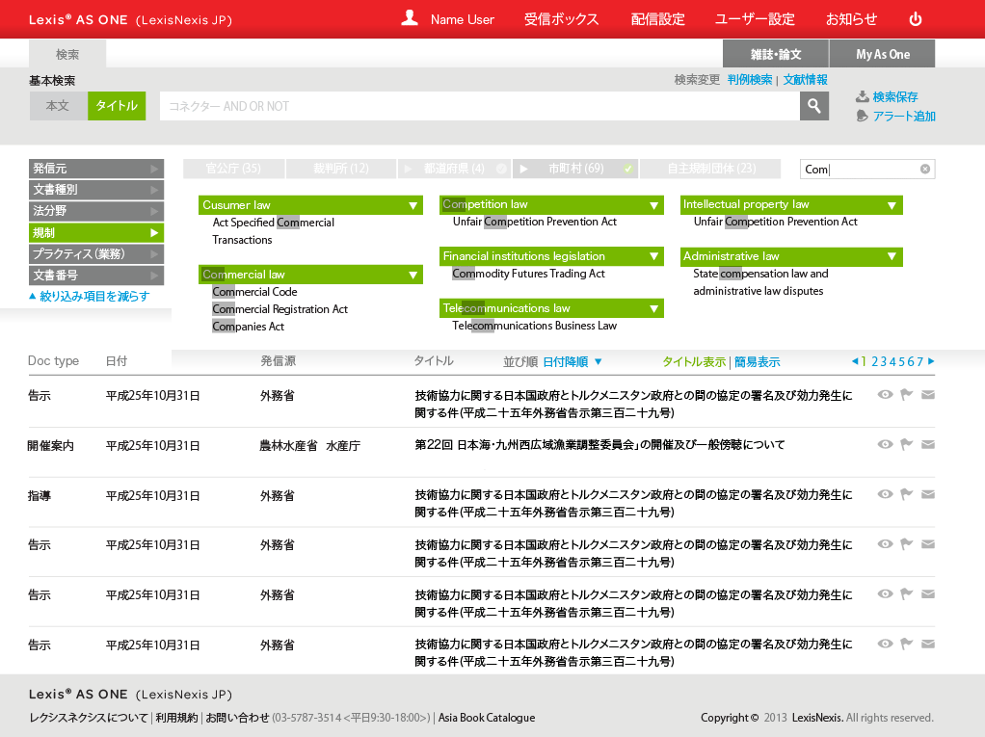Click mail icon in 開催案内 row
This screenshot has width=985, height=737.
pyautogui.click(x=928, y=444)
